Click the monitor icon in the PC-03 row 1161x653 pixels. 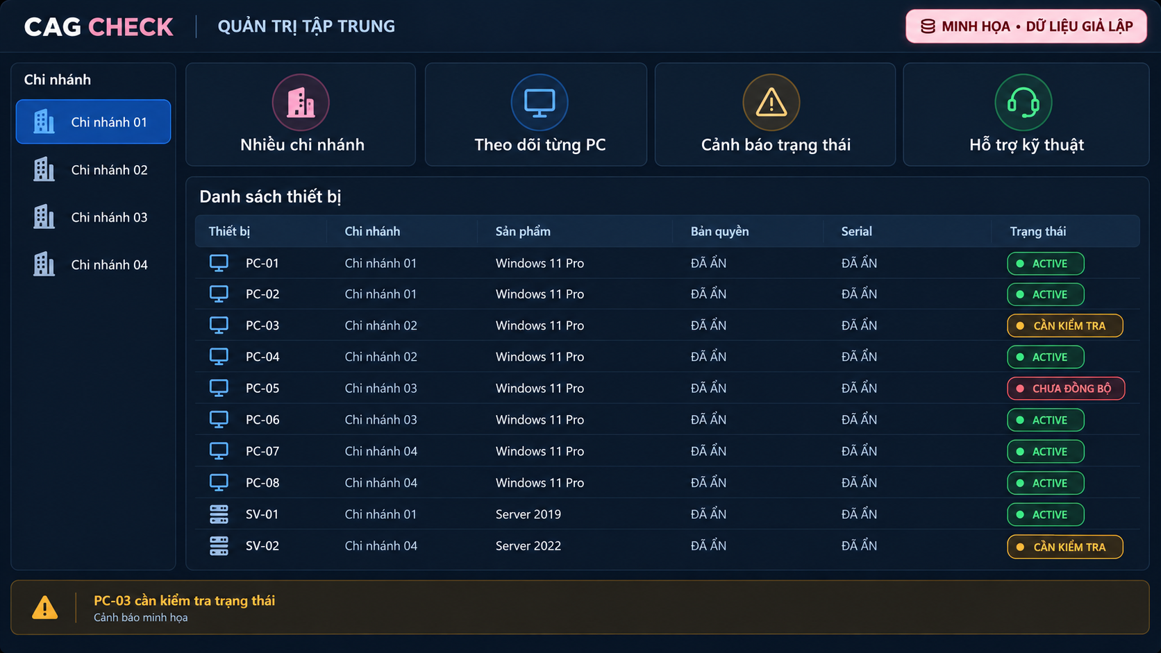coord(219,325)
